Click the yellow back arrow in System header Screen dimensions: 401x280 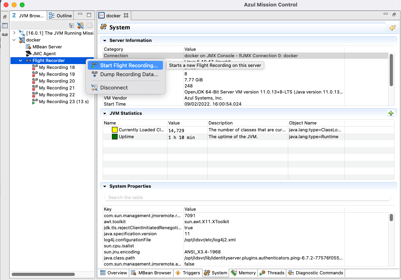pos(392,27)
